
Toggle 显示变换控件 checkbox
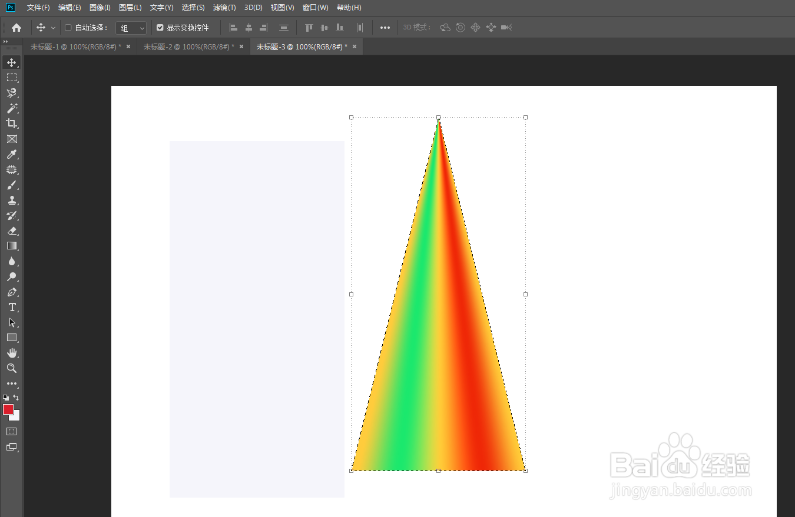coord(160,28)
